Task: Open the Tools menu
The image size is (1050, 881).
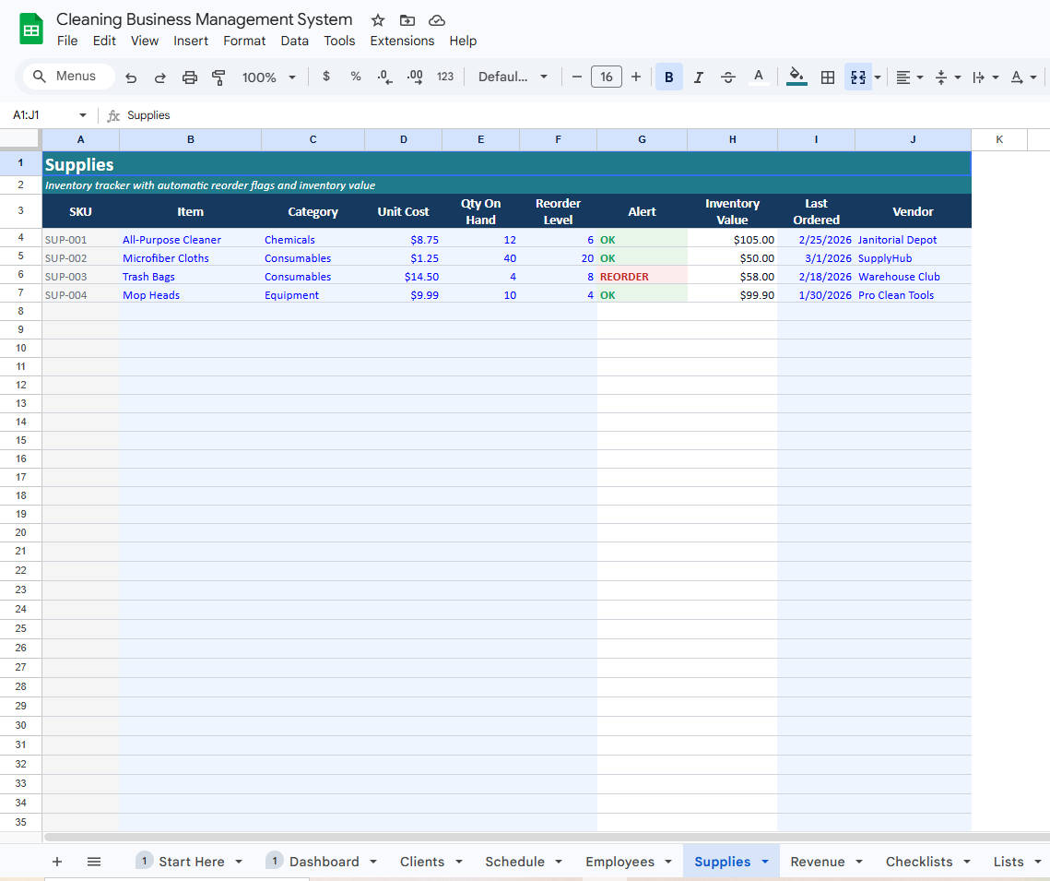Action: 339,41
